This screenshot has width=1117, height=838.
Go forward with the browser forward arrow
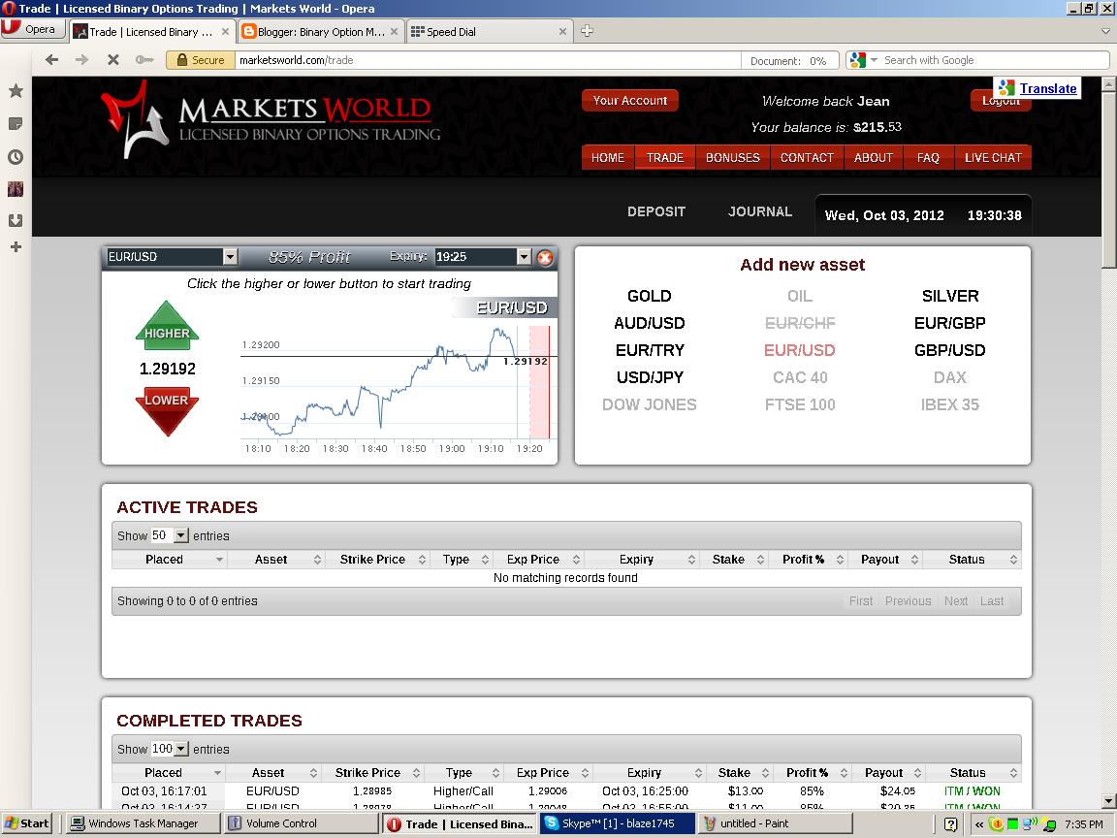[x=81, y=60]
